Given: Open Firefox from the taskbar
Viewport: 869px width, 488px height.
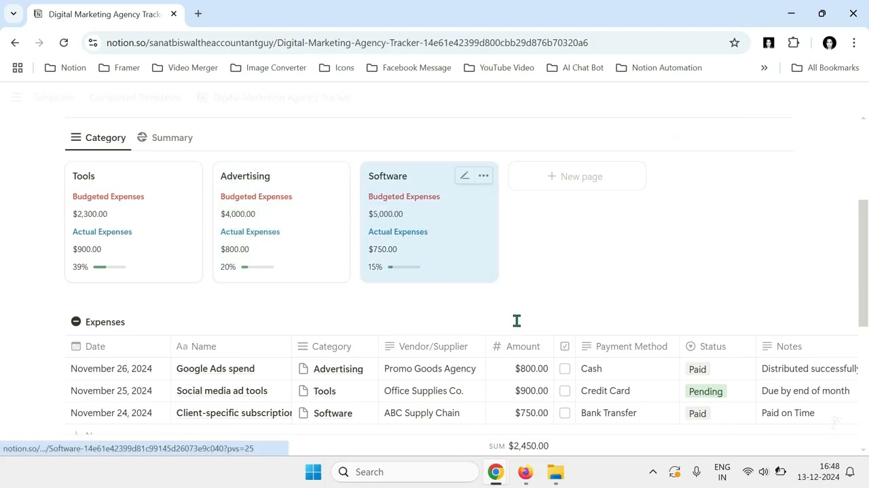Looking at the screenshot, I should 525,472.
